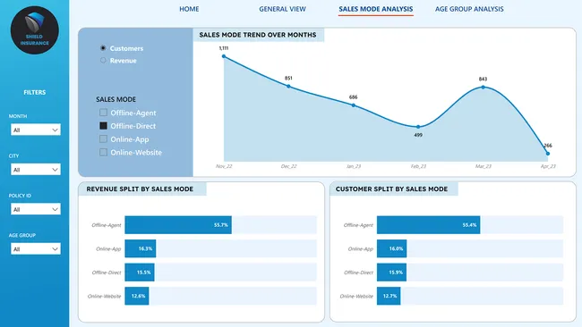582x327 pixels.
Task: Click the Dec_22 axis label
Action: pos(289,166)
